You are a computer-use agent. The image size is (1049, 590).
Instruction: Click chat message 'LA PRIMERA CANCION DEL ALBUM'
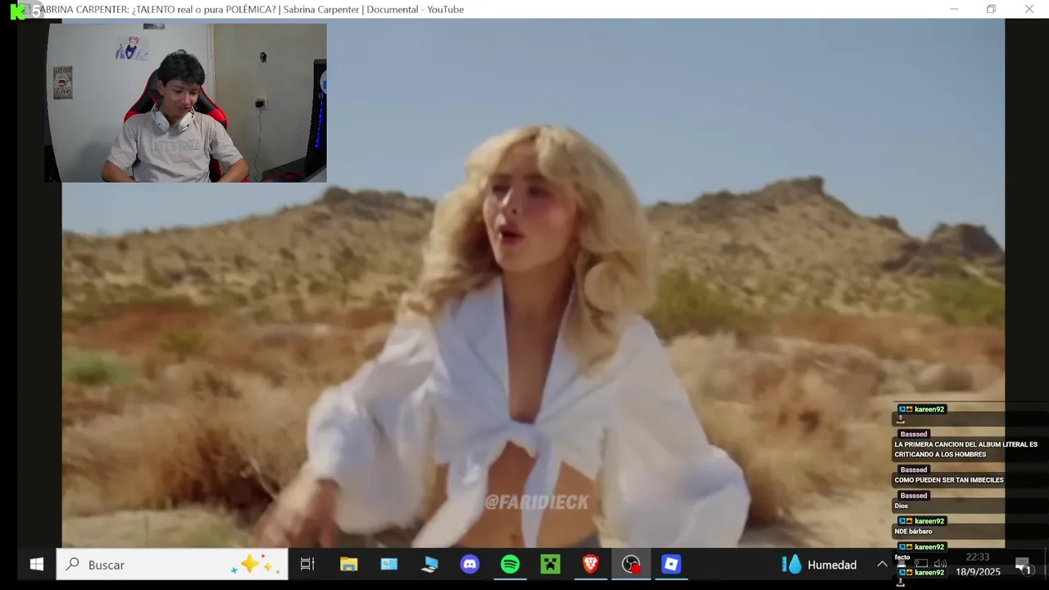point(965,449)
